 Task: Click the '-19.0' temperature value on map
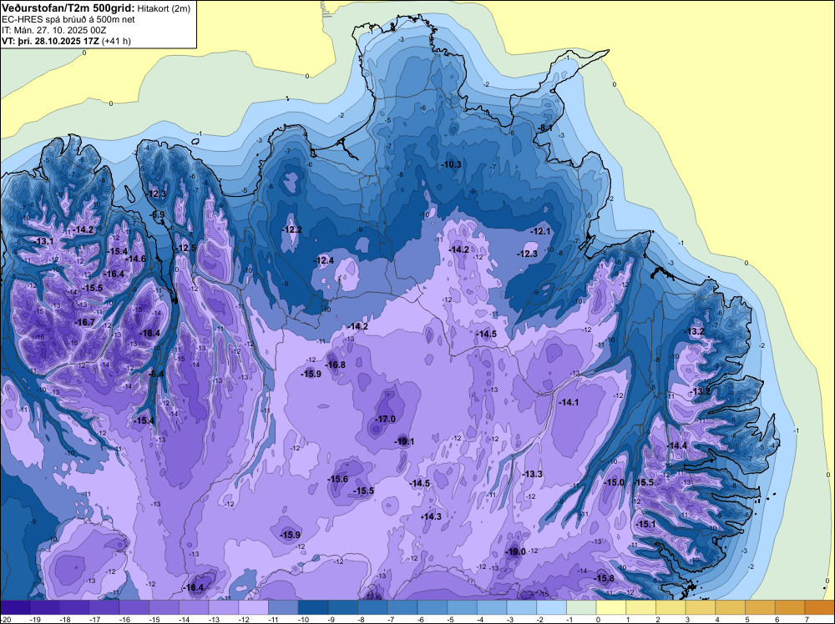515,551
